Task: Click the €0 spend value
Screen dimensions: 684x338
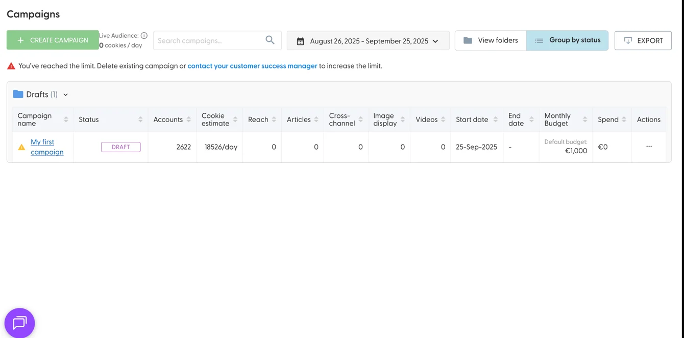Action: click(x=603, y=147)
